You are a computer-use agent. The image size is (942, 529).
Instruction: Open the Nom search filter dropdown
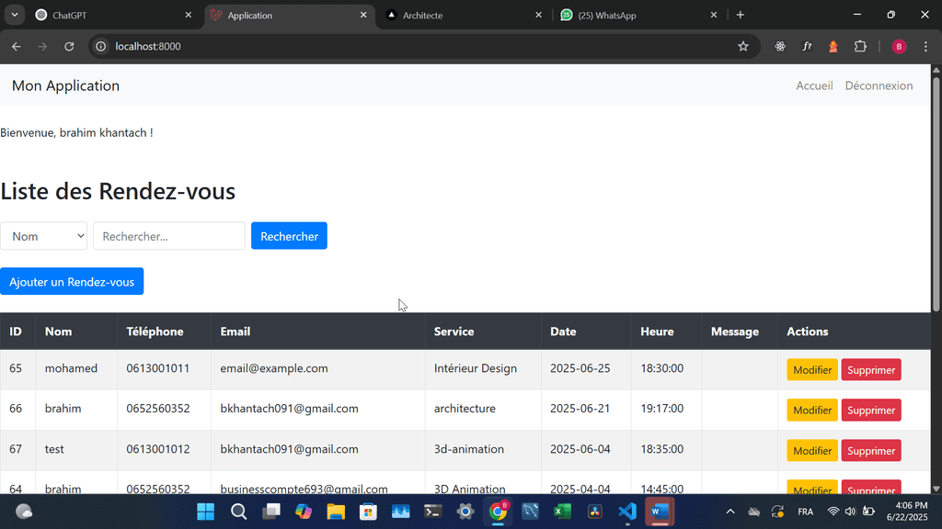tap(44, 236)
